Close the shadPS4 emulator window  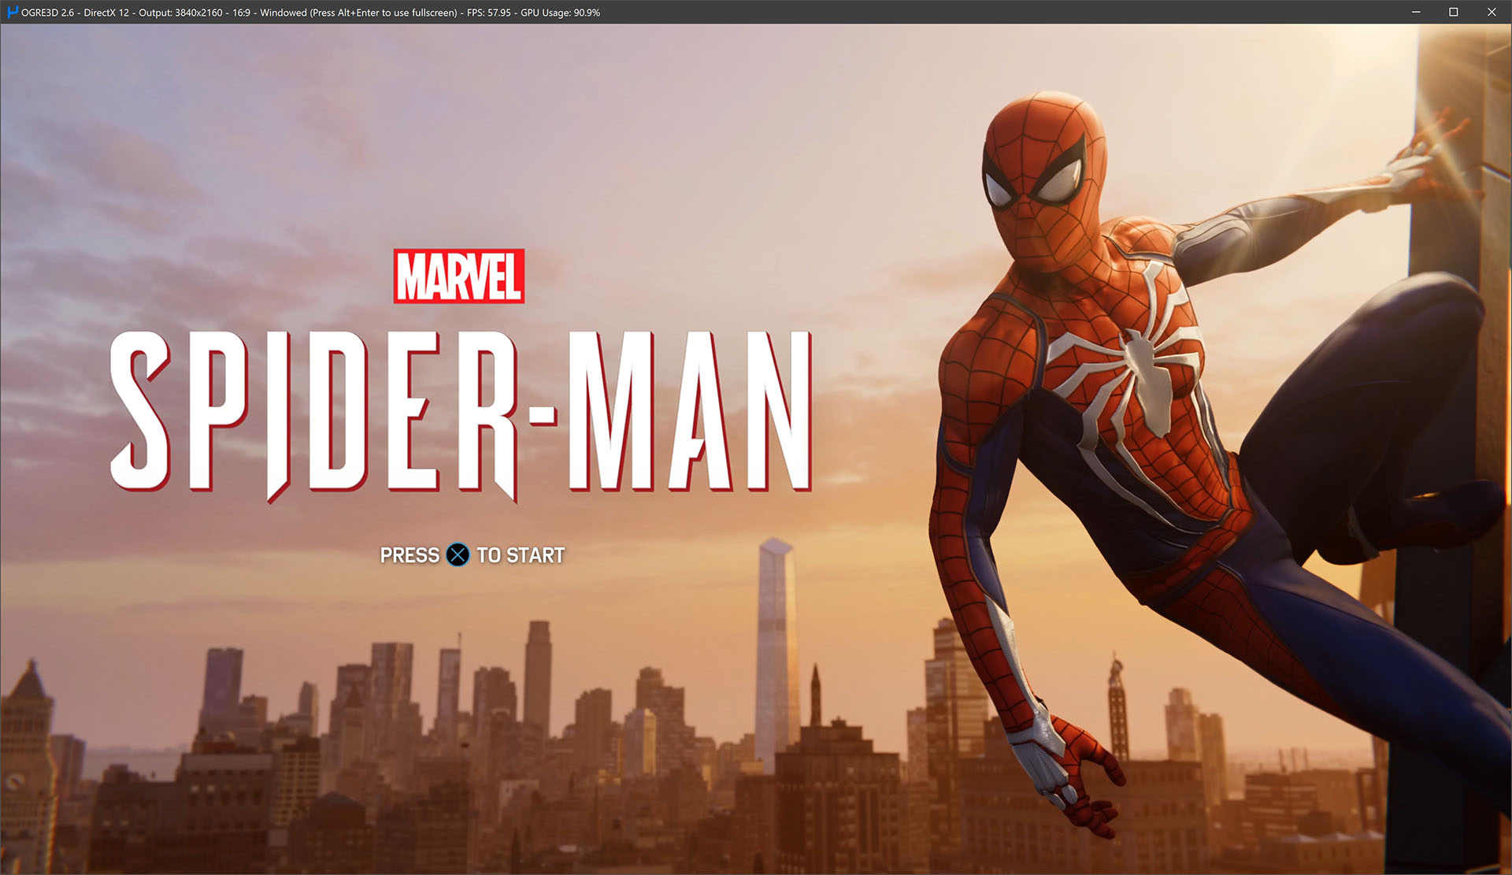pyautogui.click(x=1492, y=13)
